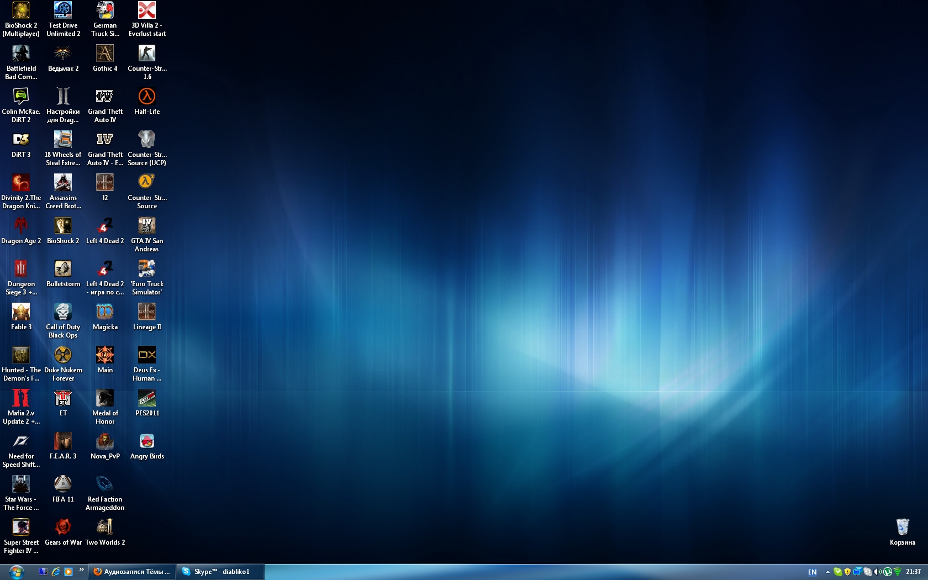Switch to the Firefox Аудиозаписи Тёмы taskbar button

133,572
